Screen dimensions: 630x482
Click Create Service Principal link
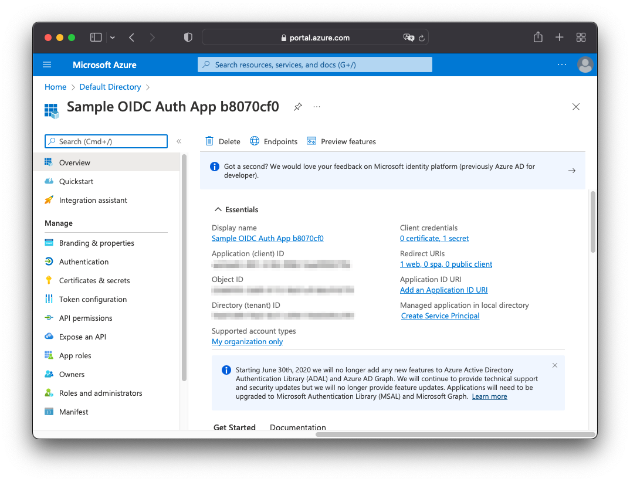(440, 315)
